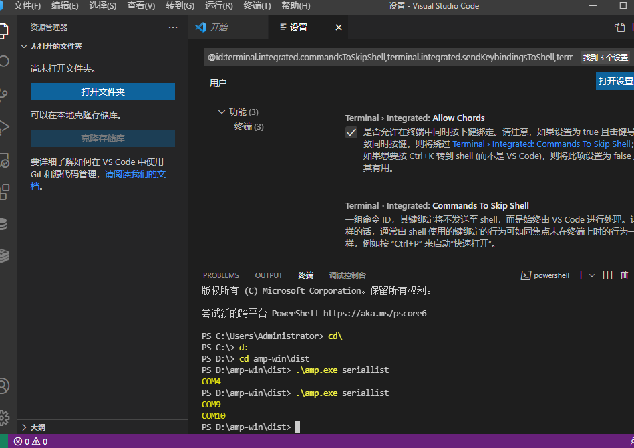
Task: Click the 打开文件夹 button
Action: [x=103, y=92]
